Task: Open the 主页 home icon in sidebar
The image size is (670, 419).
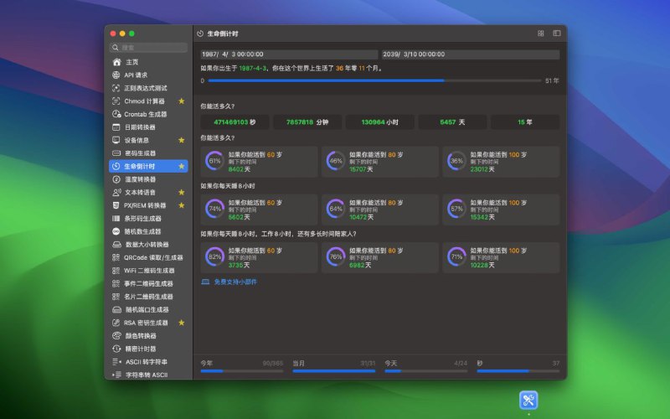Action: [116, 62]
